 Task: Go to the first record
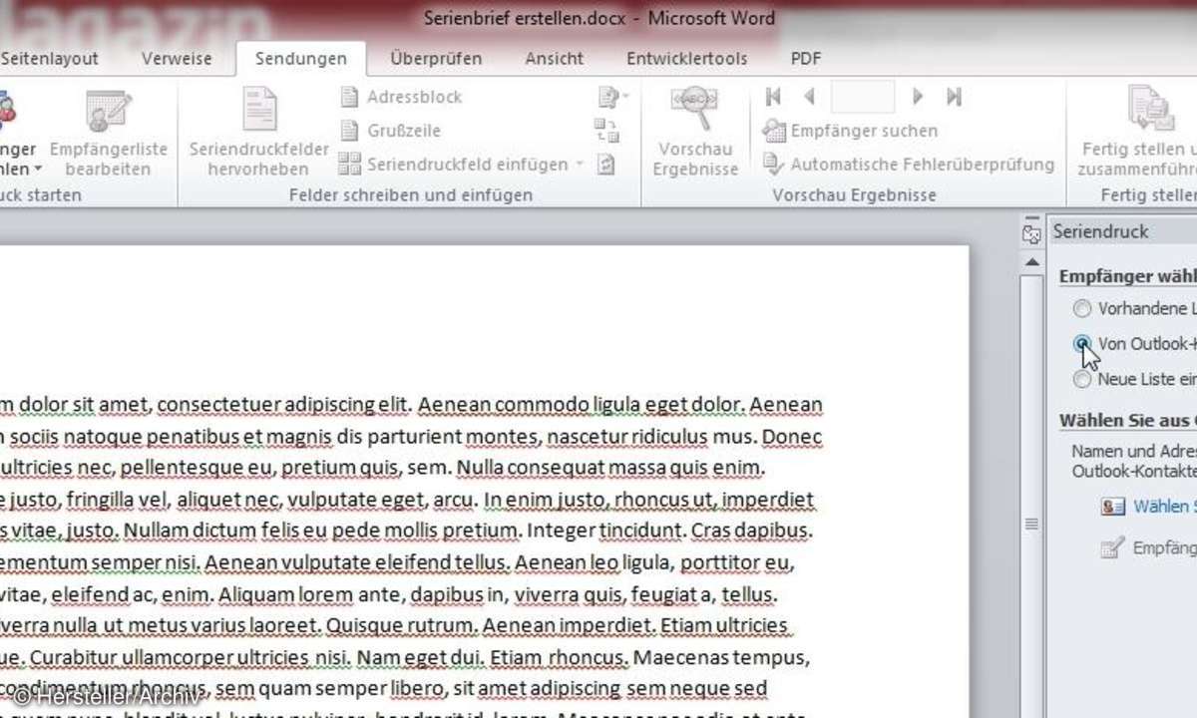773,97
